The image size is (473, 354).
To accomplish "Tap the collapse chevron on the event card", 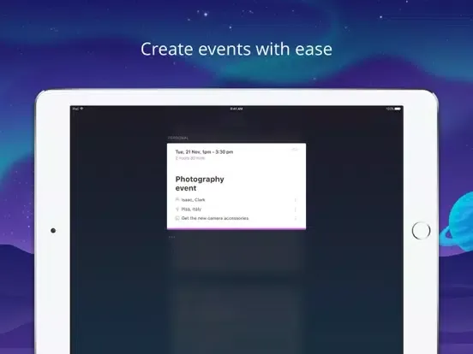I will tap(295, 150).
